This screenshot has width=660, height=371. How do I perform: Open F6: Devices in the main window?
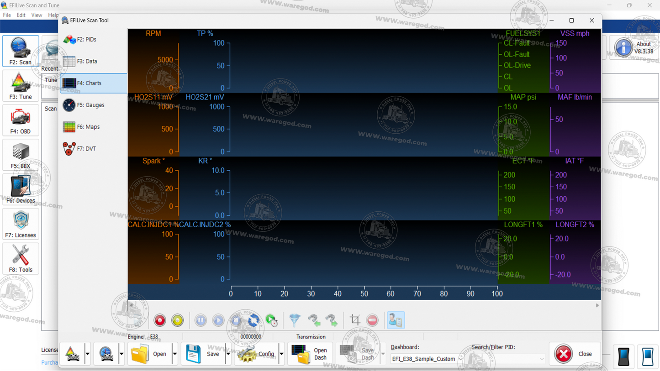[21, 189]
